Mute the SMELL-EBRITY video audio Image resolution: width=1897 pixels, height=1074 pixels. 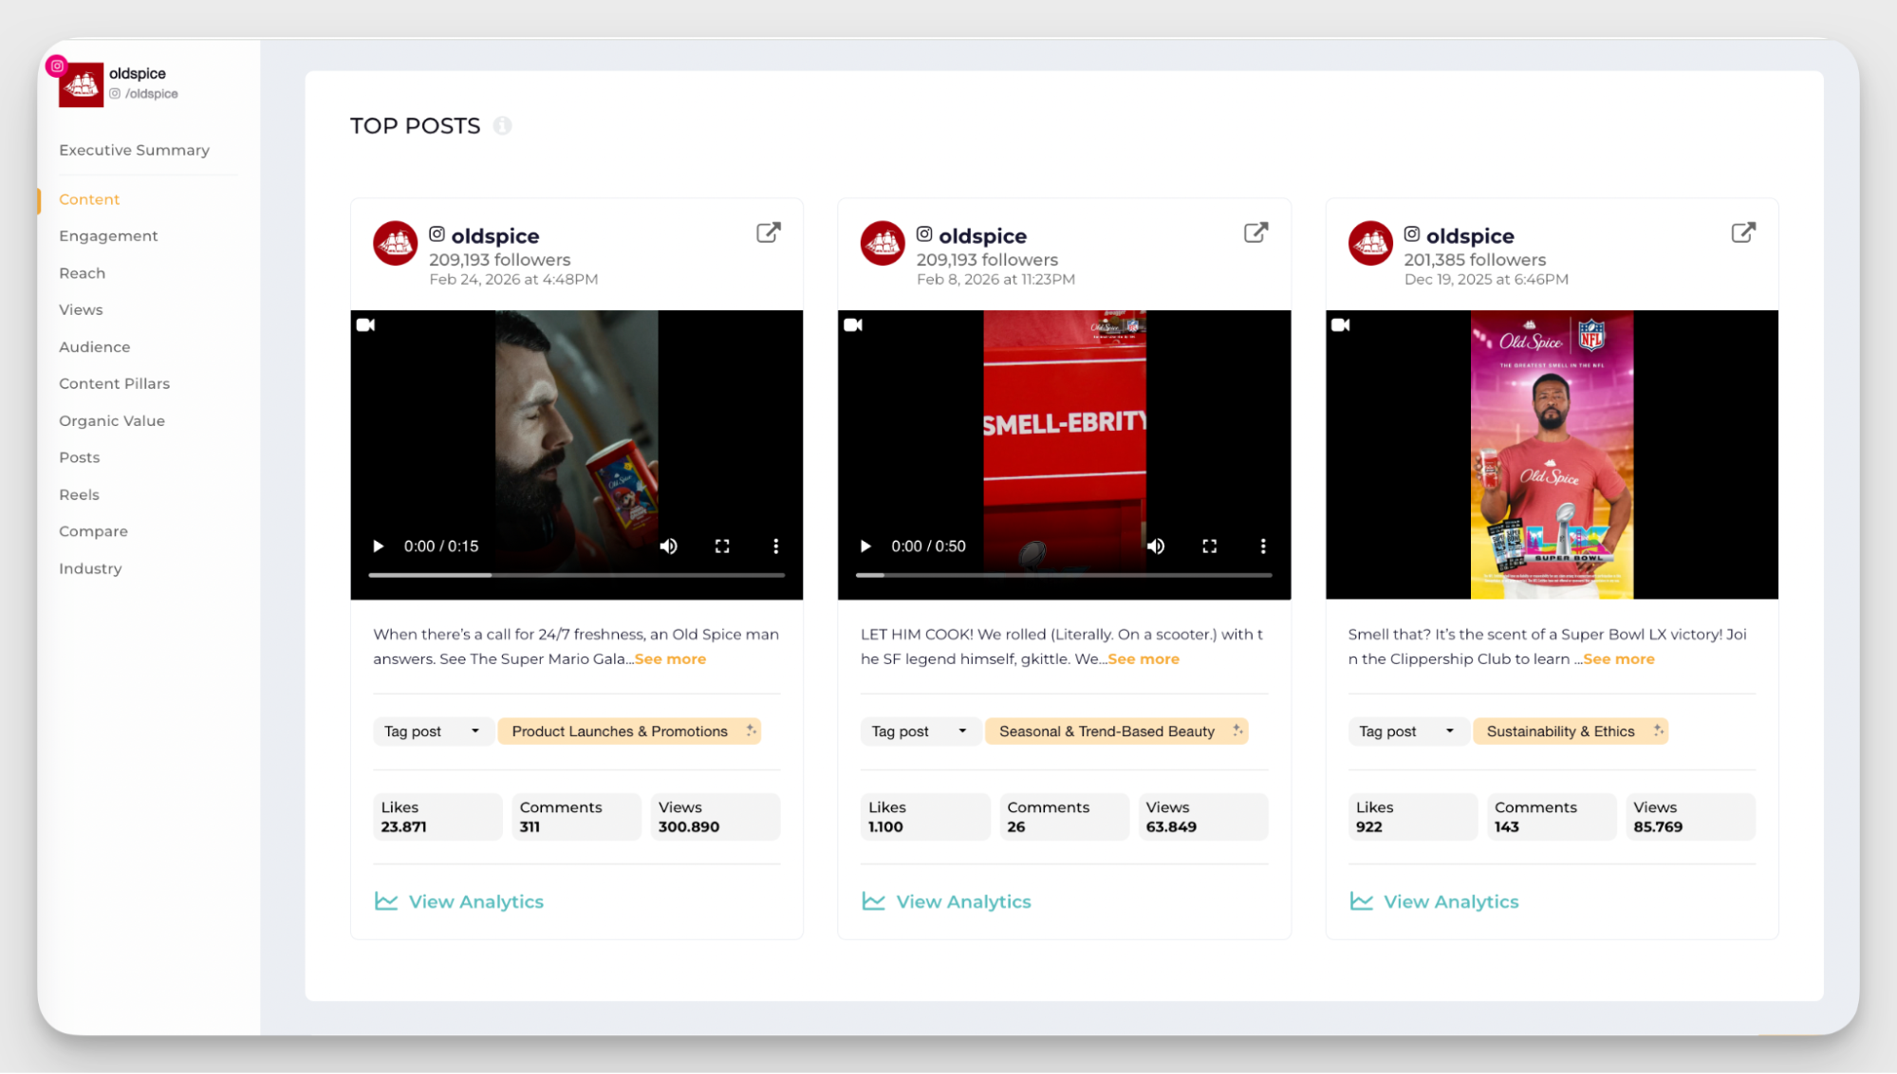[1155, 546]
